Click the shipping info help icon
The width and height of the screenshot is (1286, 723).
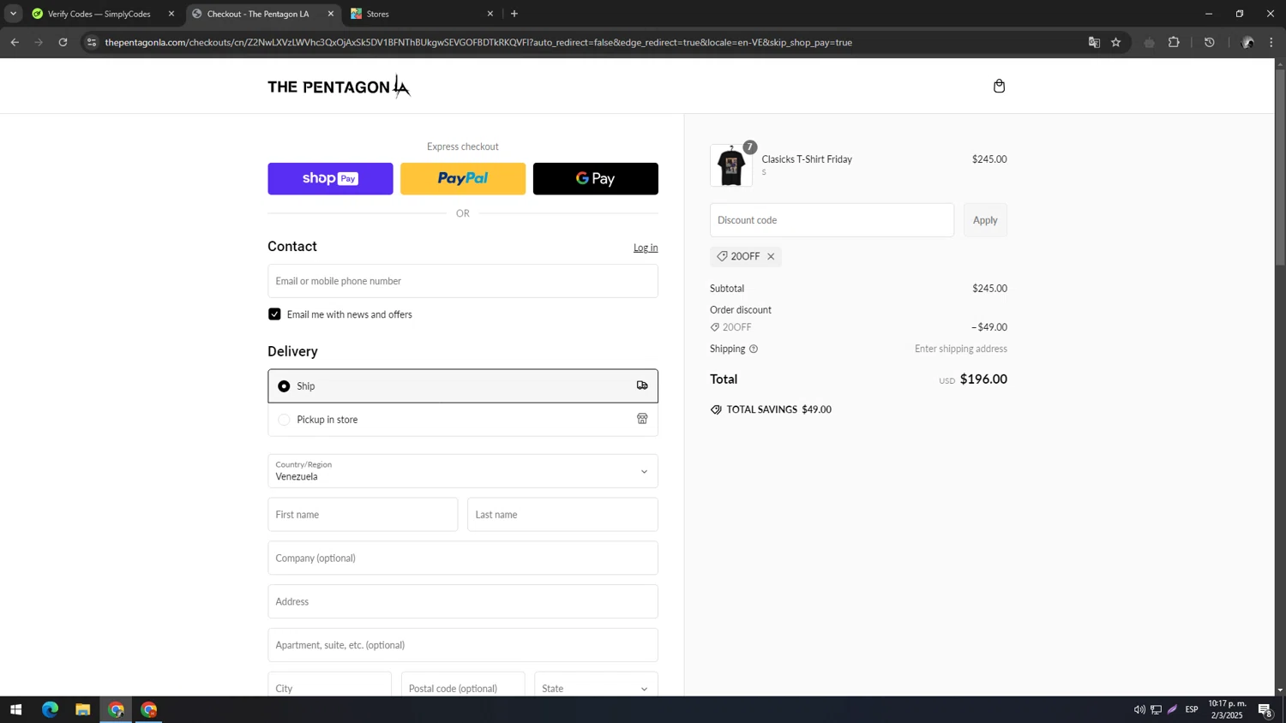click(x=754, y=350)
